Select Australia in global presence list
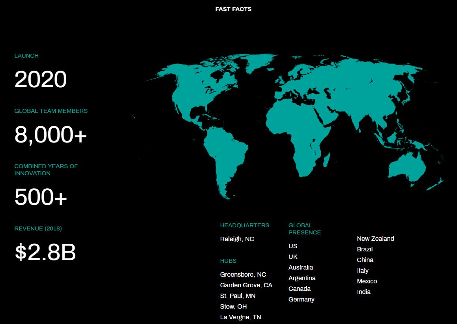457x324 pixels. (301, 268)
